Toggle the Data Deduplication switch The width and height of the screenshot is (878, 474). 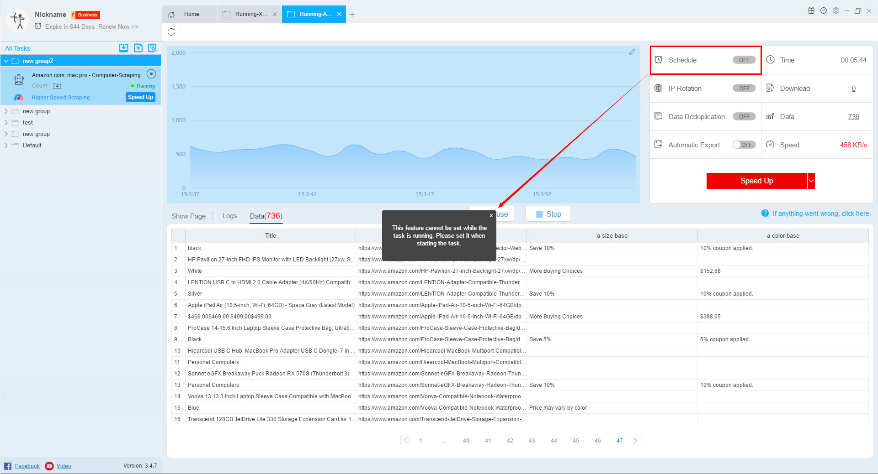tap(744, 116)
